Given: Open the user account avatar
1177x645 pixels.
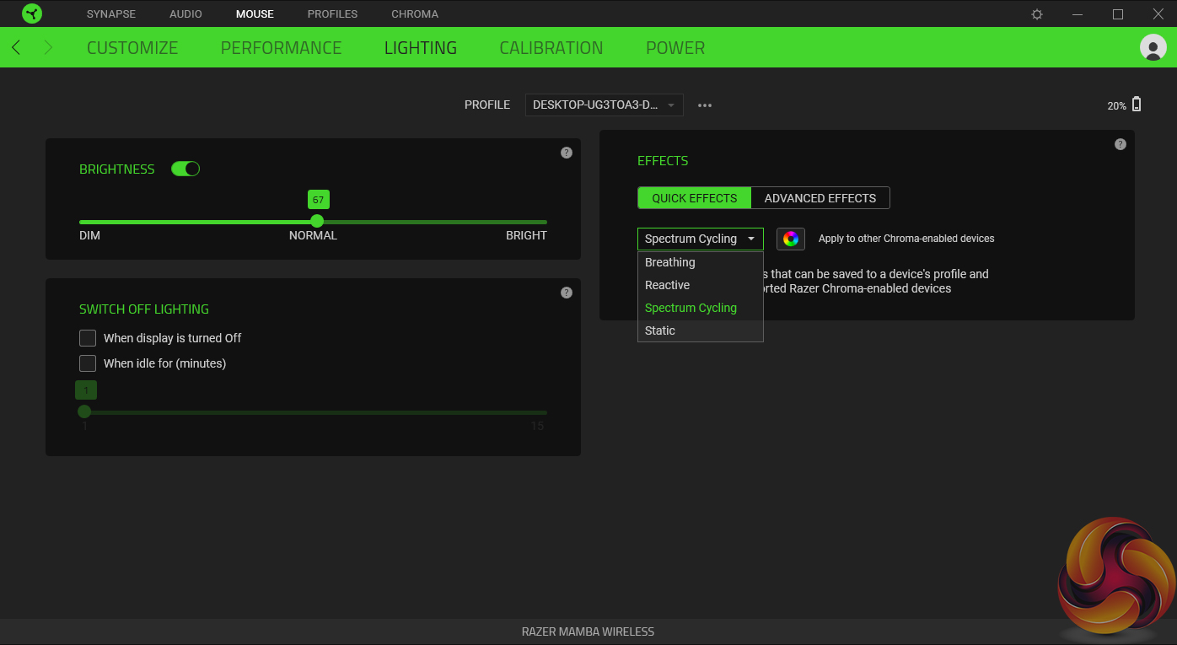Looking at the screenshot, I should tap(1153, 47).
